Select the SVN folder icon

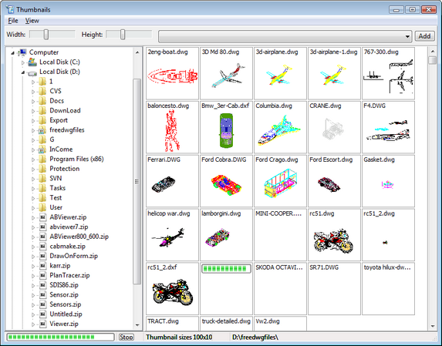pos(42,178)
